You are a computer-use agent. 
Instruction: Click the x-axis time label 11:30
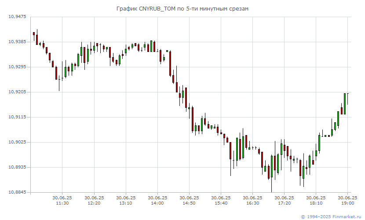click(62, 203)
